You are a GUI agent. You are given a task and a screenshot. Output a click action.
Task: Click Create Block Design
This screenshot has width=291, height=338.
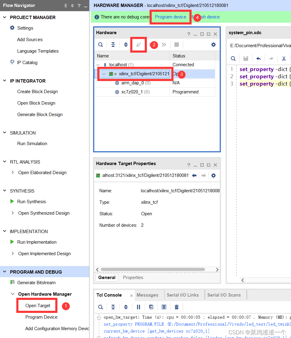(37, 91)
